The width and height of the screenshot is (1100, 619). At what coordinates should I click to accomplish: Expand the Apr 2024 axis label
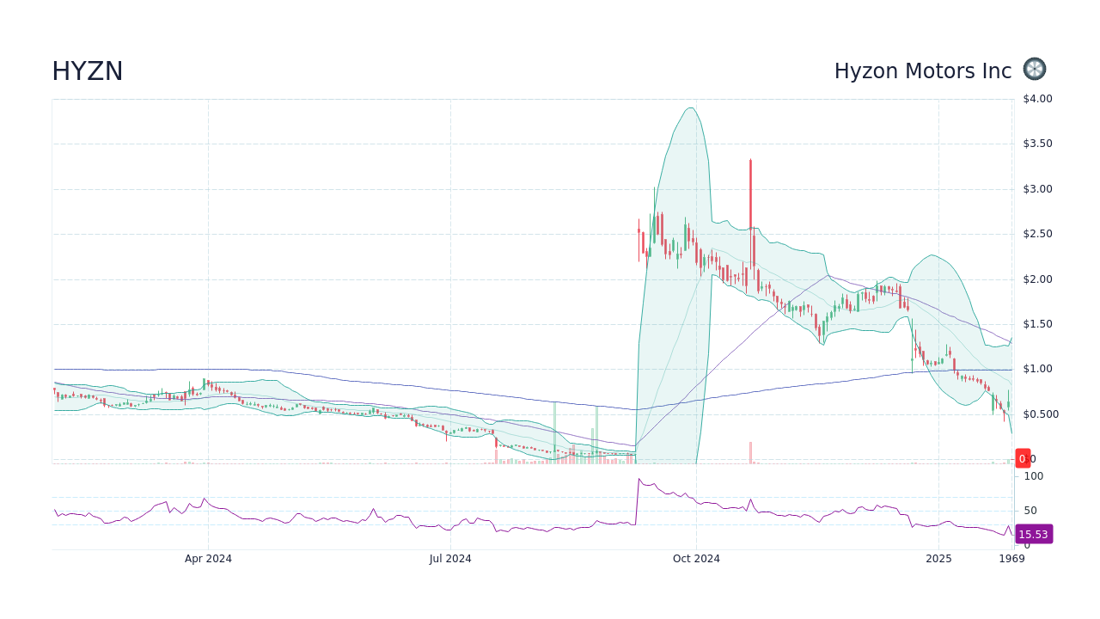coord(207,559)
